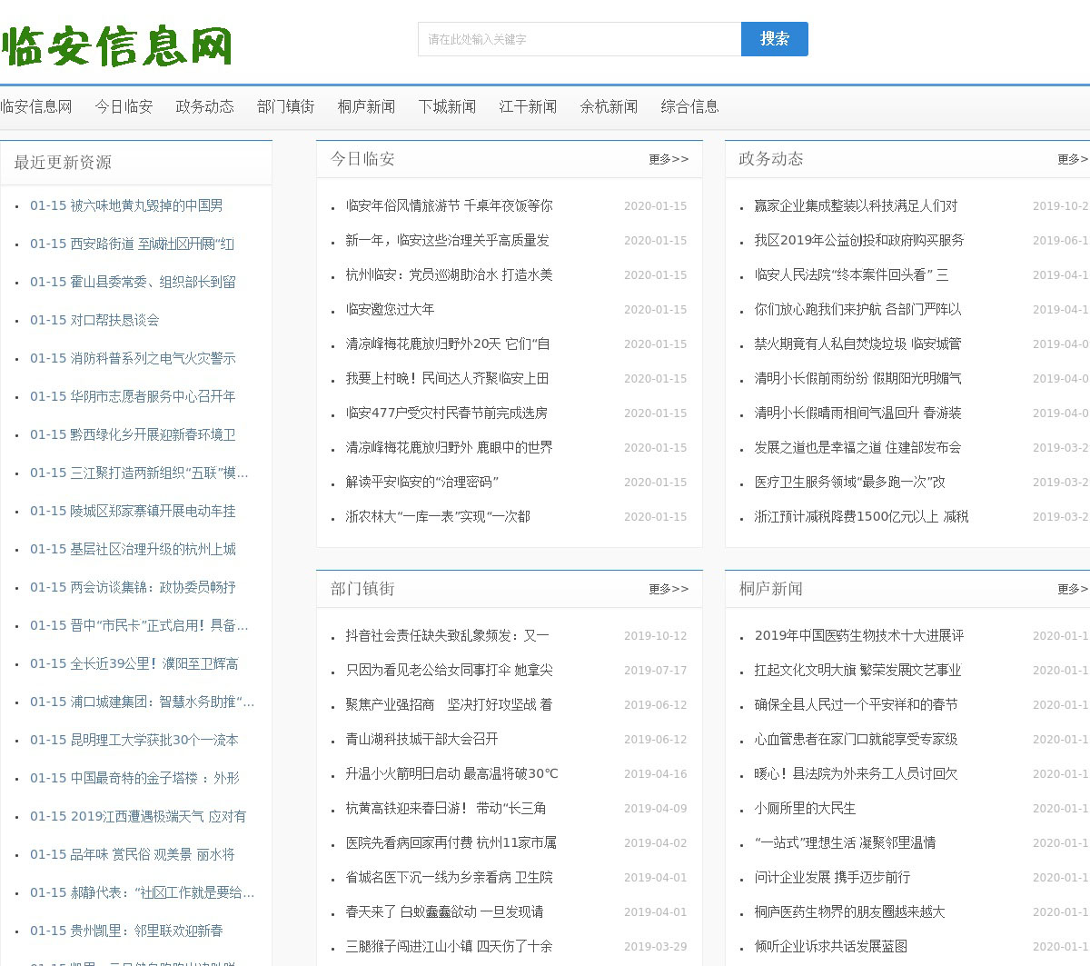Open 江干新闻 from the navigation bar
This screenshot has height=966, width=1090.
click(x=528, y=106)
